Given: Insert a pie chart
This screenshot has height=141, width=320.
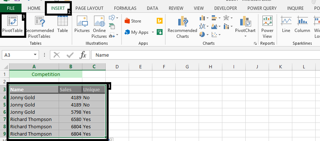Looking at the screenshot, I should (202, 35).
